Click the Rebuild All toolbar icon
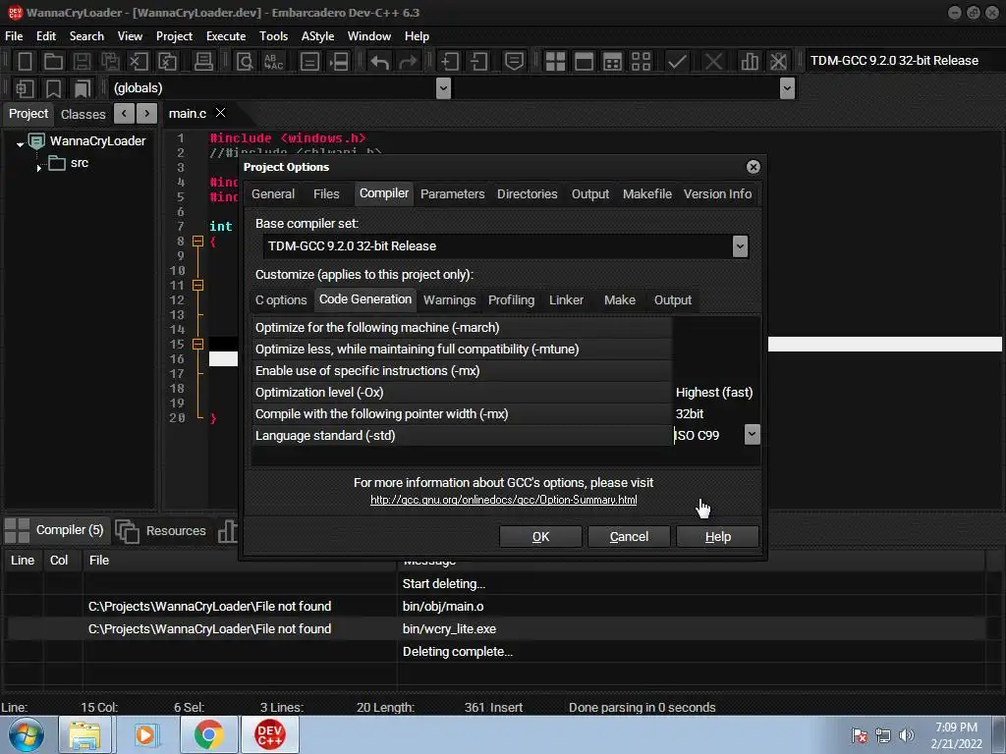1006x754 pixels. [641, 61]
